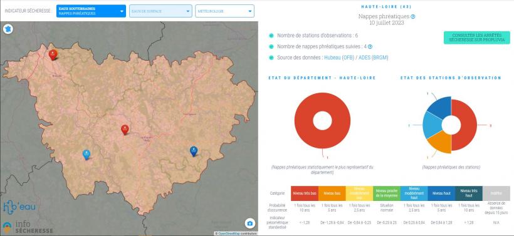Click the Niveau haut legend swatch
The image size is (514, 236).
pos(441,193)
